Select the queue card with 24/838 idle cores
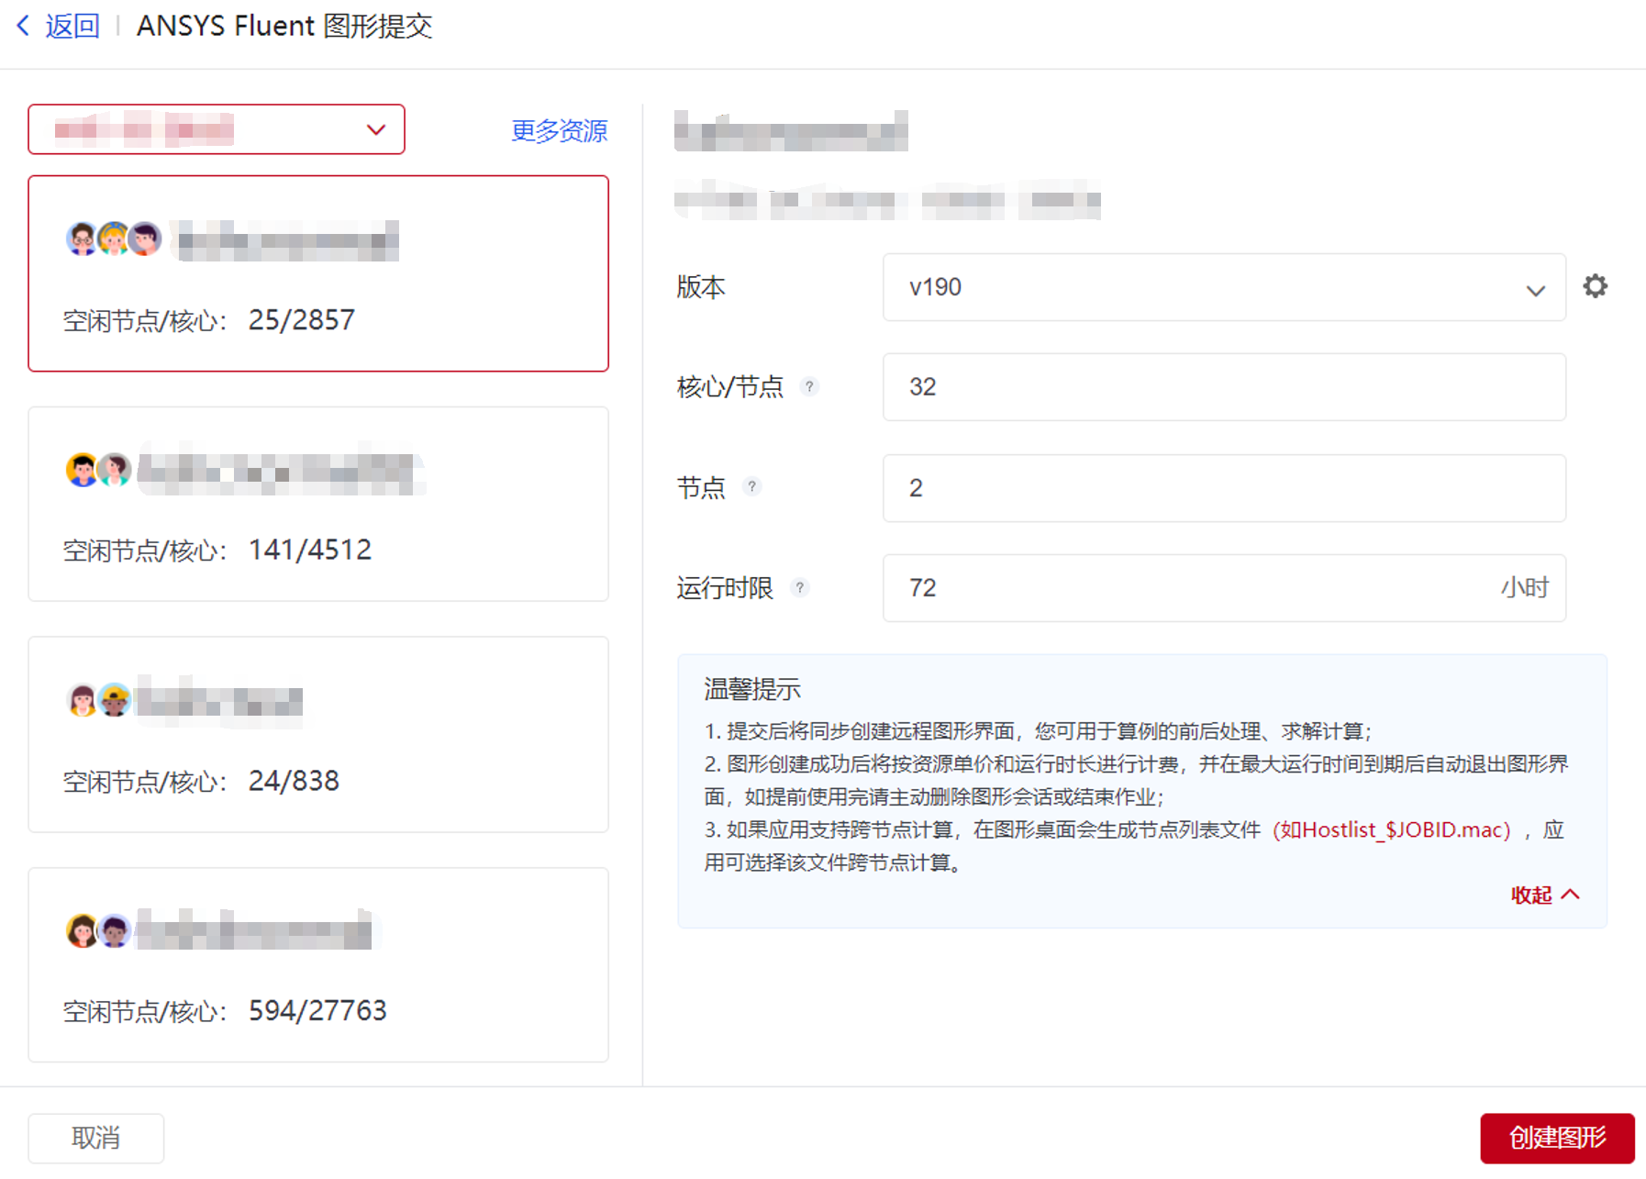The height and width of the screenshot is (1179, 1646). [318, 735]
